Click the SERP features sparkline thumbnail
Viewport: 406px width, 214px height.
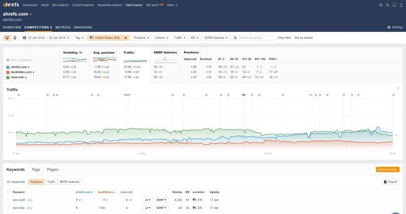coord(165,60)
